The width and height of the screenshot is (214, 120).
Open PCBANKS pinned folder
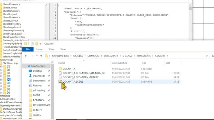(x=38, y=100)
